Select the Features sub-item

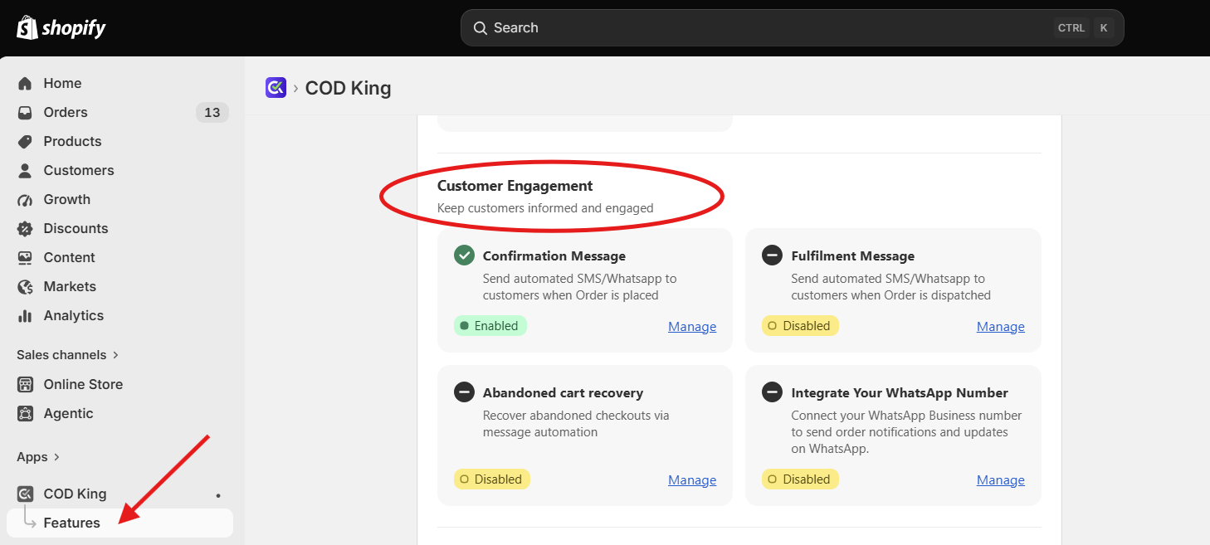120,523
